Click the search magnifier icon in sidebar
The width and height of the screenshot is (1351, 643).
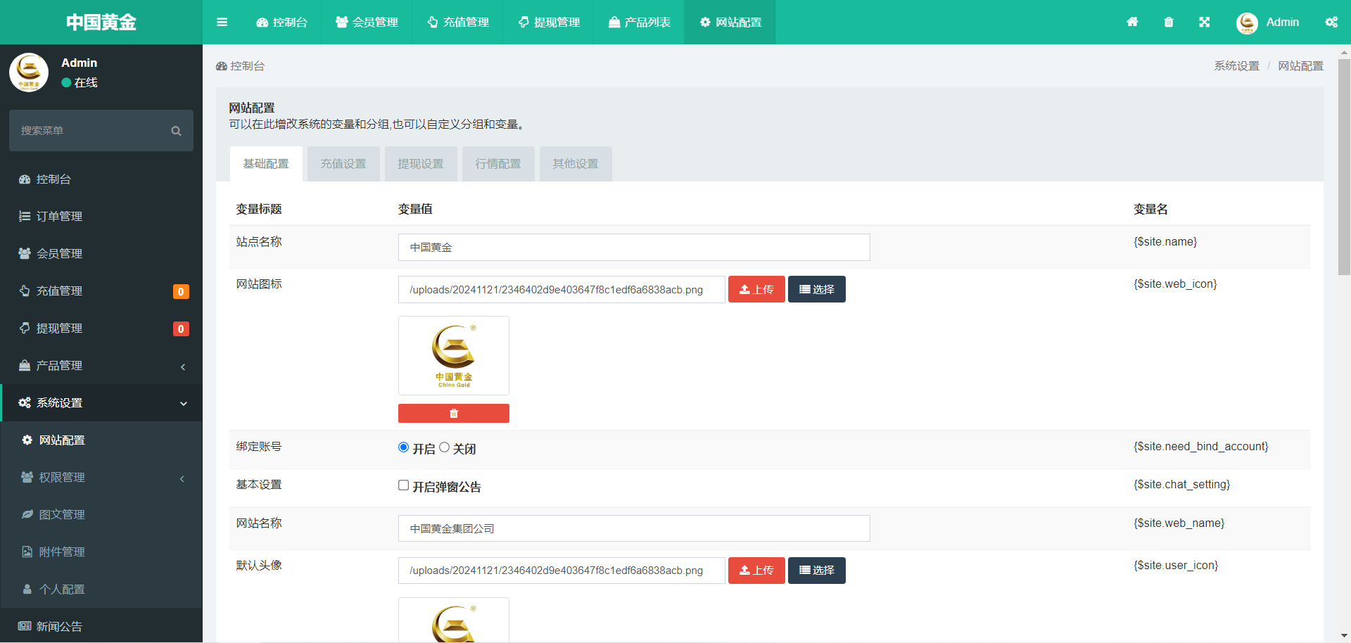click(x=176, y=131)
